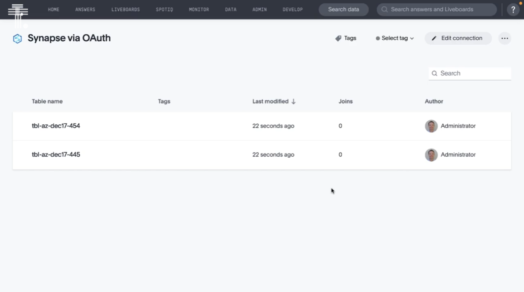Open the Select tag dropdown
The image size is (524, 292).
395,38
